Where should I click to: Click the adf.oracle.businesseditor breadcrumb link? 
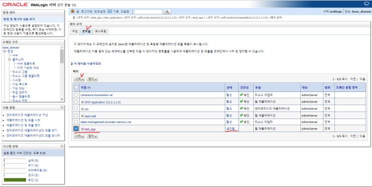[x=244, y=18]
